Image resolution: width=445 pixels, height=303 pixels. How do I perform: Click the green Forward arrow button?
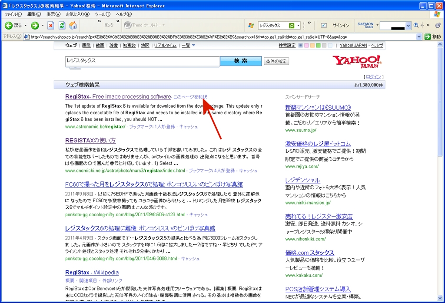(x=35, y=26)
